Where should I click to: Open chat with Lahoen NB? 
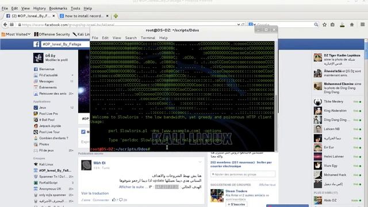pyautogui.click(x=337, y=129)
